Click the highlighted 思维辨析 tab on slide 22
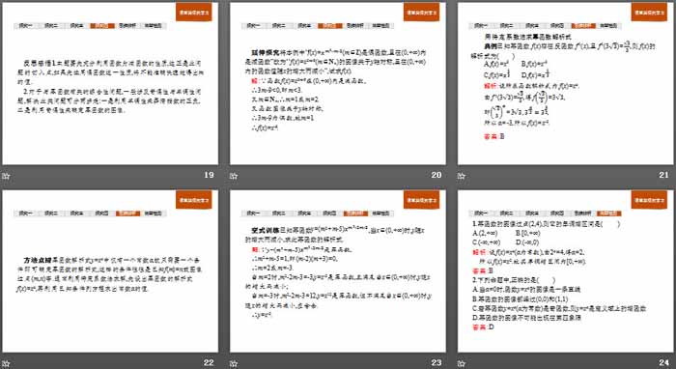Image resolution: width=676 pixels, height=369 pixels. [x=128, y=213]
